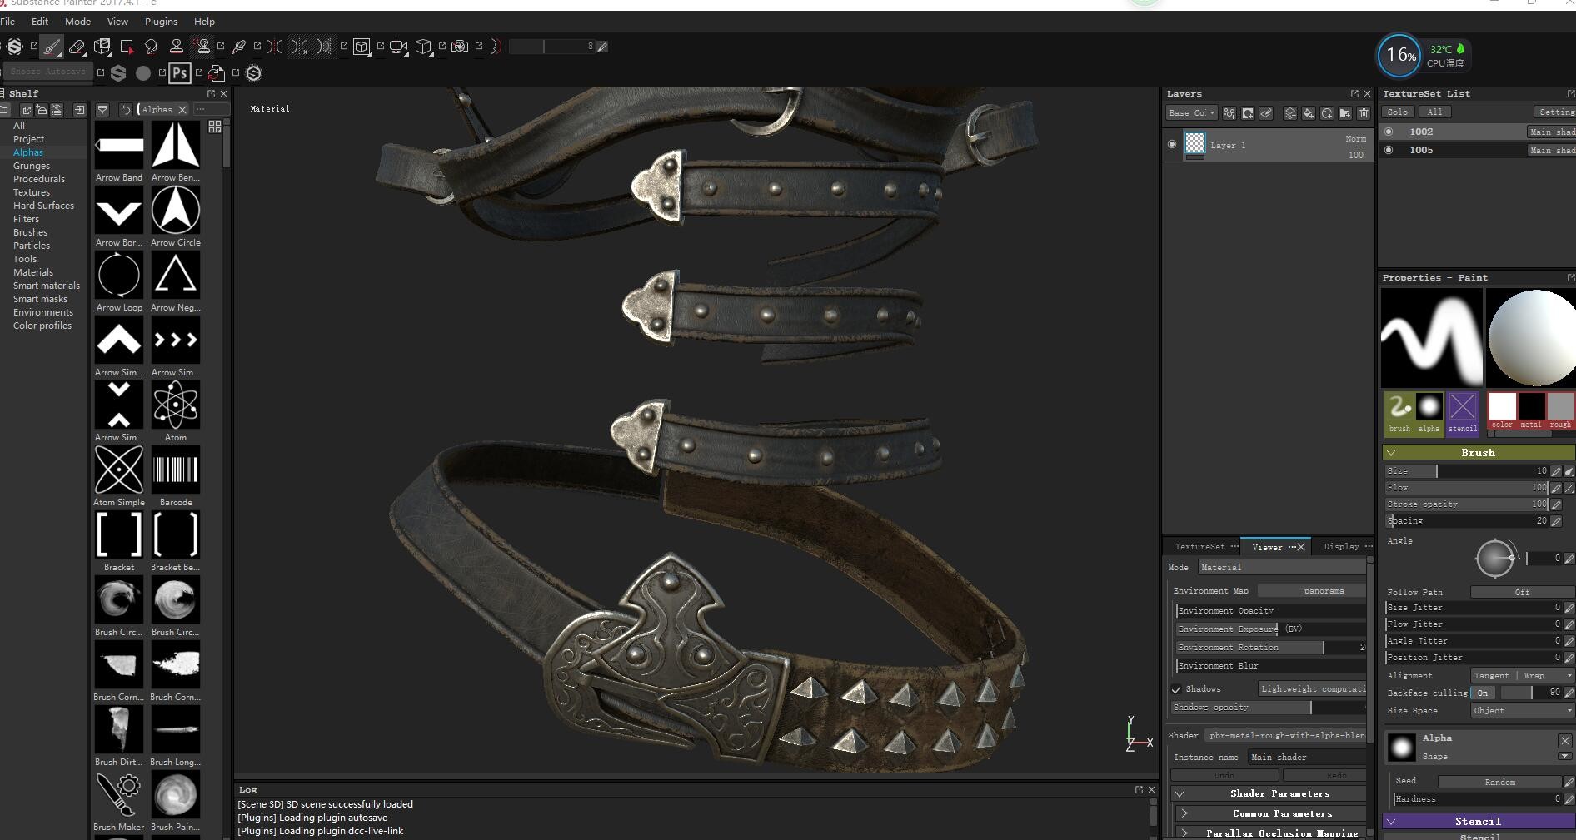Select Smart materials category in shelf

[47, 286]
